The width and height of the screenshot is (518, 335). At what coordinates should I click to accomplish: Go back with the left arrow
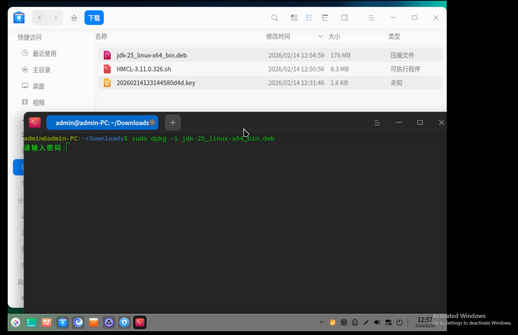(x=40, y=18)
